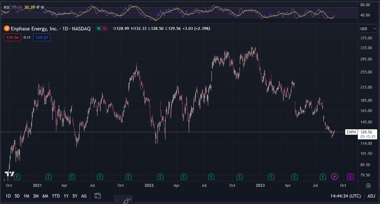The width and height of the screenshot is (380, 204).
Task: Click the Enphase orange logo icon
Action: 7,29
